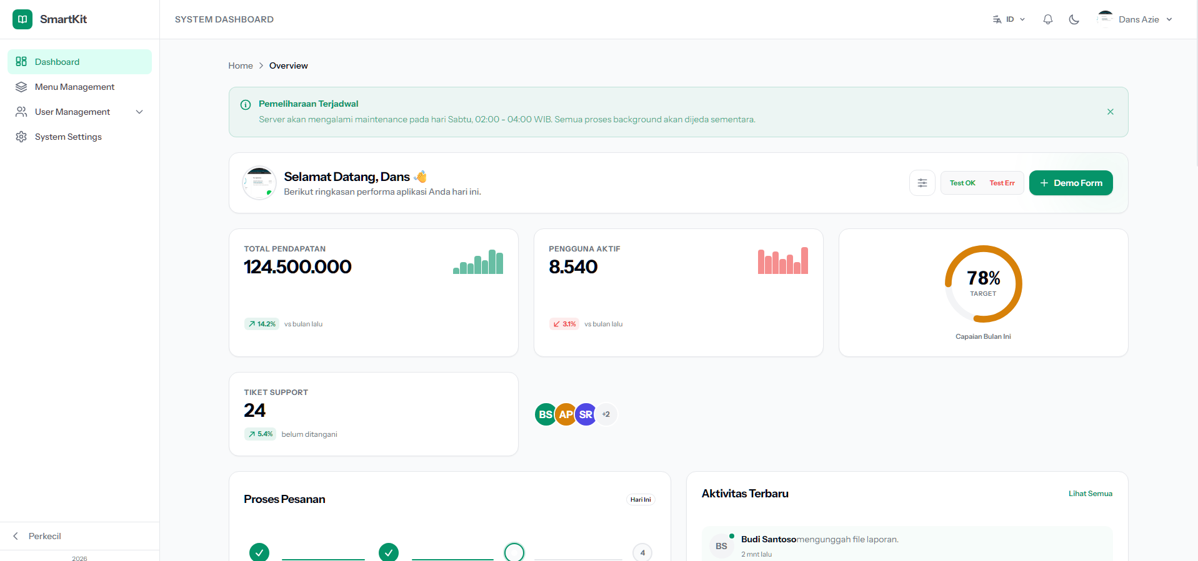Open User Management in the sidebar
The width and height of the screenshot is (1198, 561).
(79, 112)
